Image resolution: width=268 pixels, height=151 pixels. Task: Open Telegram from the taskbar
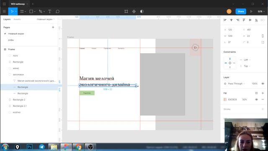41,147
